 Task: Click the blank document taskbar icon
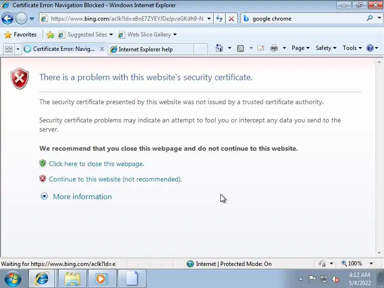tap(132, 279)
